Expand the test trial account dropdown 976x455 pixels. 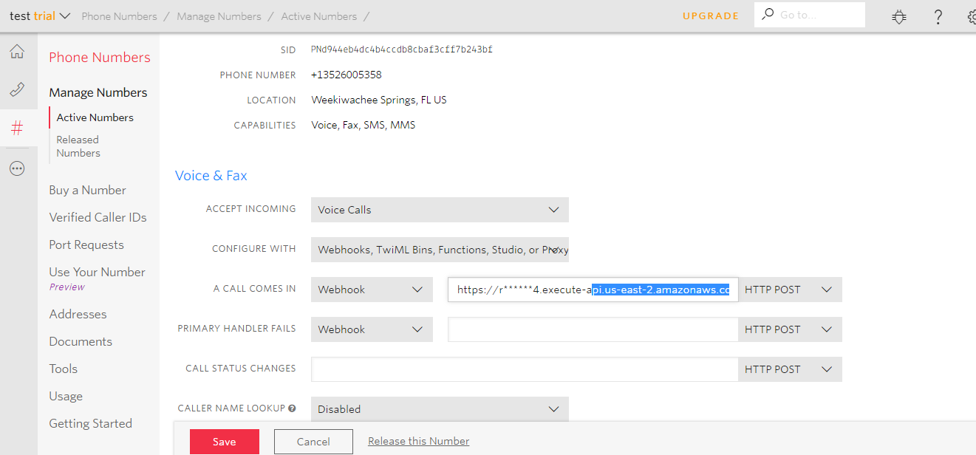[x=39, y=15]
